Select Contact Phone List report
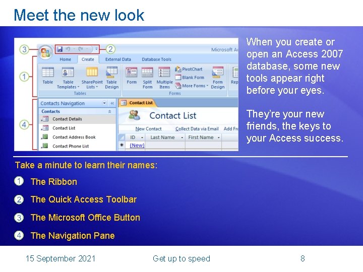Screen dimensions: 363x272 (x=77, y=146)
